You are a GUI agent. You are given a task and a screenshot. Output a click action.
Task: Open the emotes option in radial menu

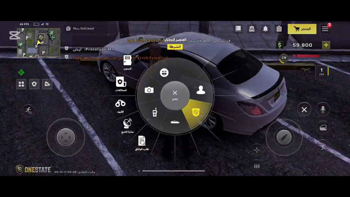click(164, 73)
